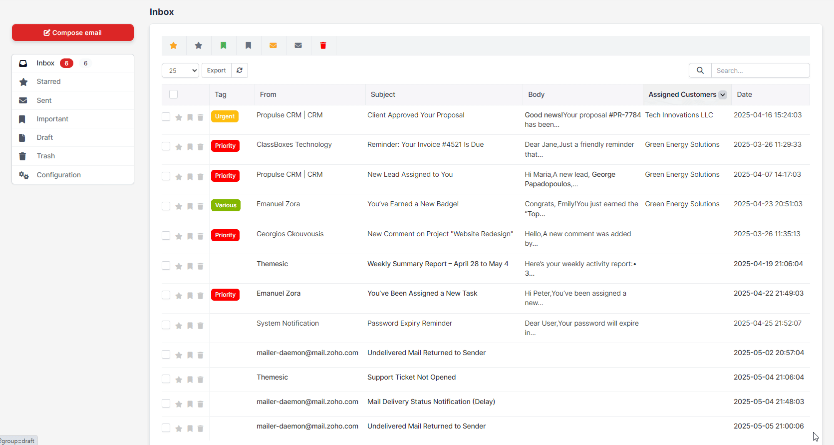834x445 pixels.
Task: Click the Compose email button
Action: point(73,32)
